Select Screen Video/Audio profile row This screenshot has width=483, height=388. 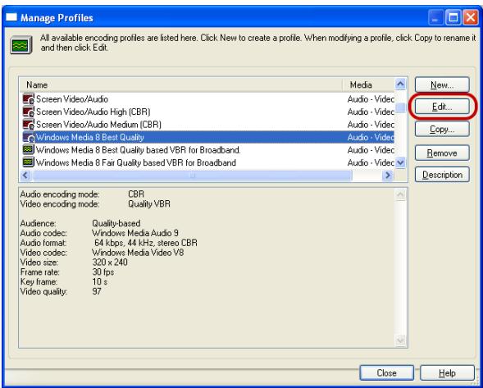pos(207,99)
